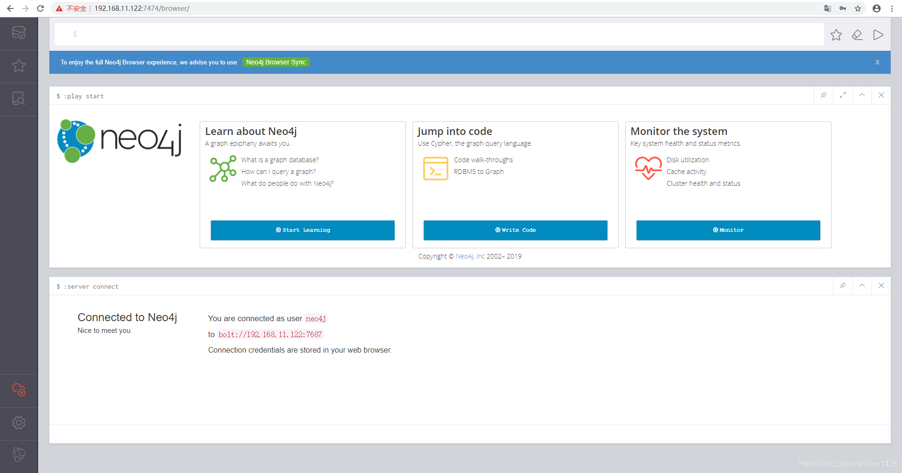Clear the editor using the eraser icon
The width and height of the screenshot is (902, 473).
pos(857,34)
